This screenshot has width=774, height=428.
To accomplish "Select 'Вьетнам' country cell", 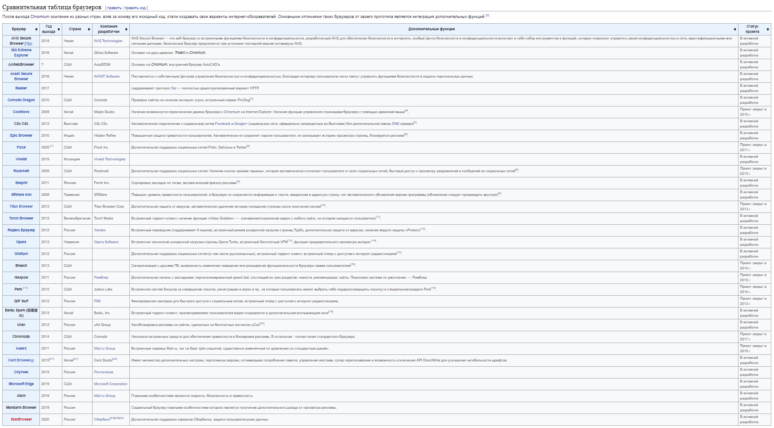I will click(x=77, y=124).
